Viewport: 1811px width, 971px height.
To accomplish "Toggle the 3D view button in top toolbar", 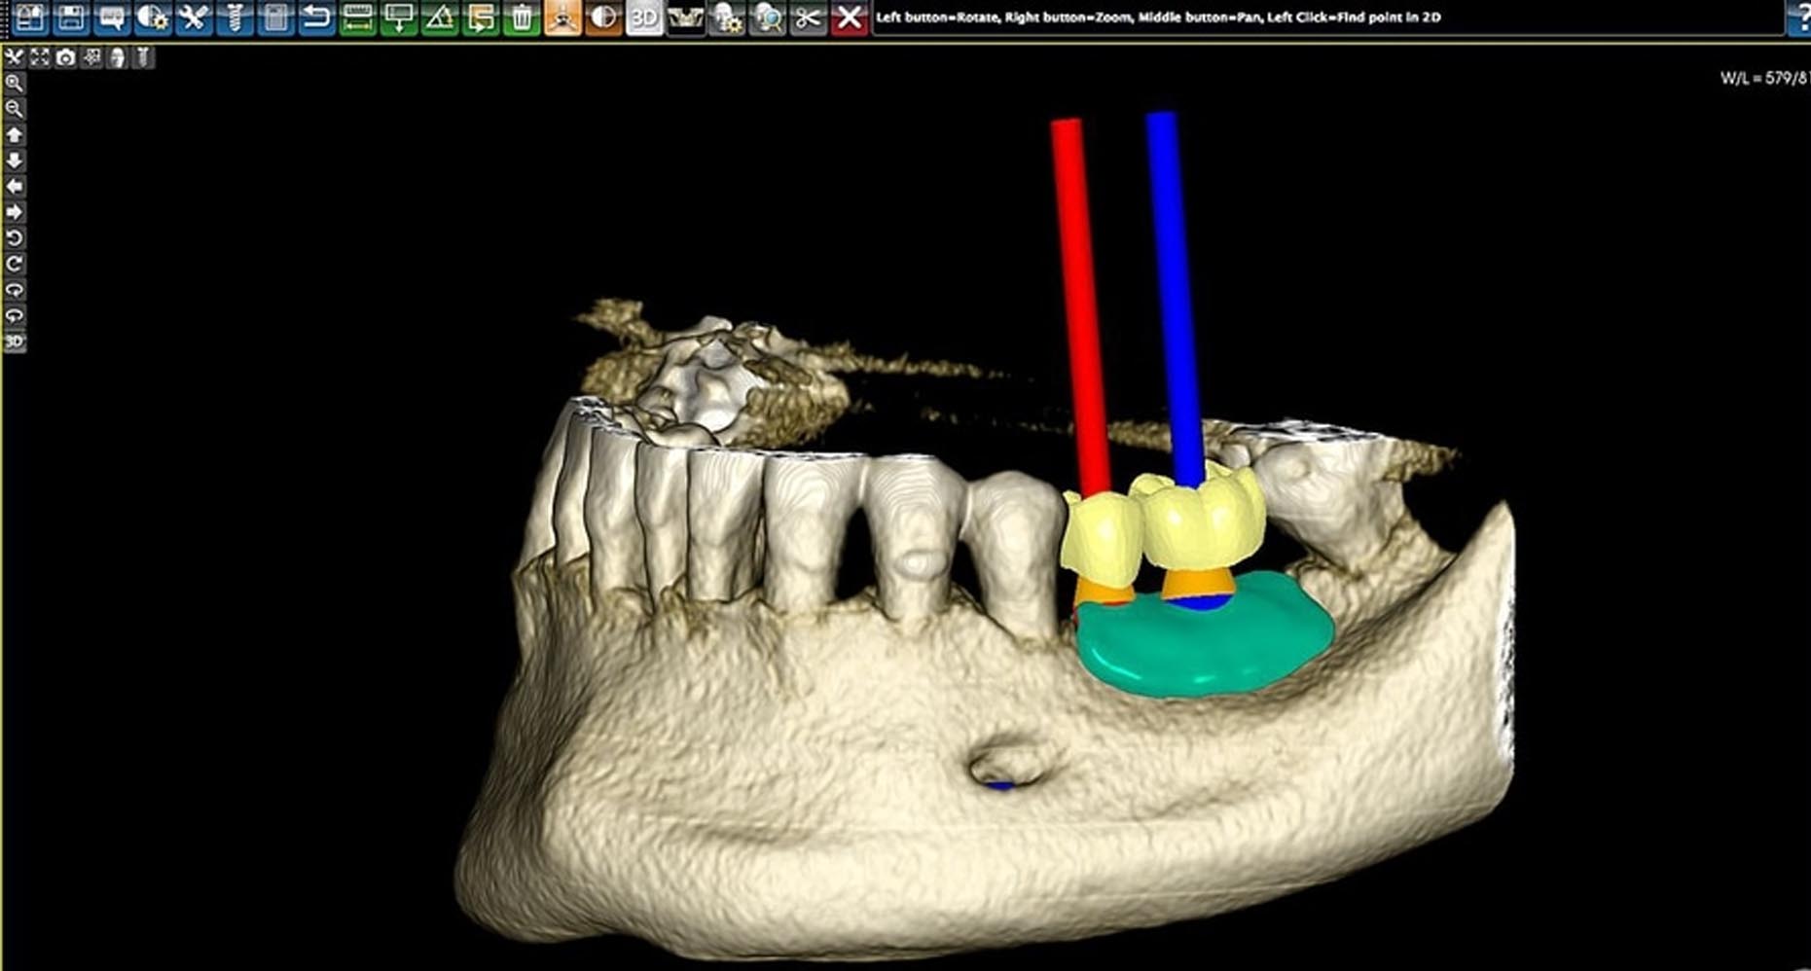I will coord(644,17).
